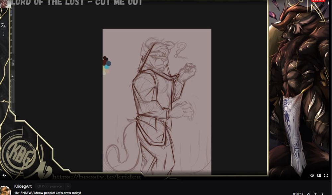Expand the dropdown arrow next to Постучаться
The width and height of the screenshot is (332, 195).
coord(68,186)
